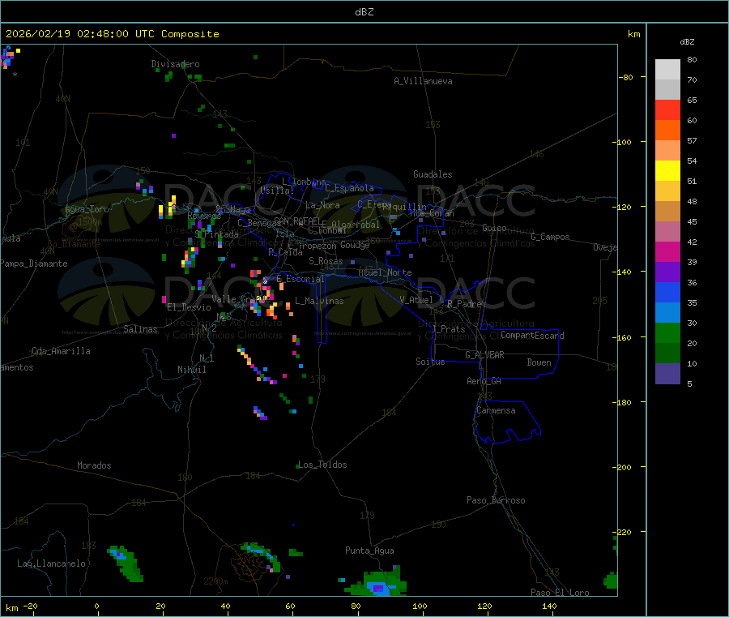Click the Agua_Toro label
The height and width of the screenshot is (617, 729).
(87, 209)
